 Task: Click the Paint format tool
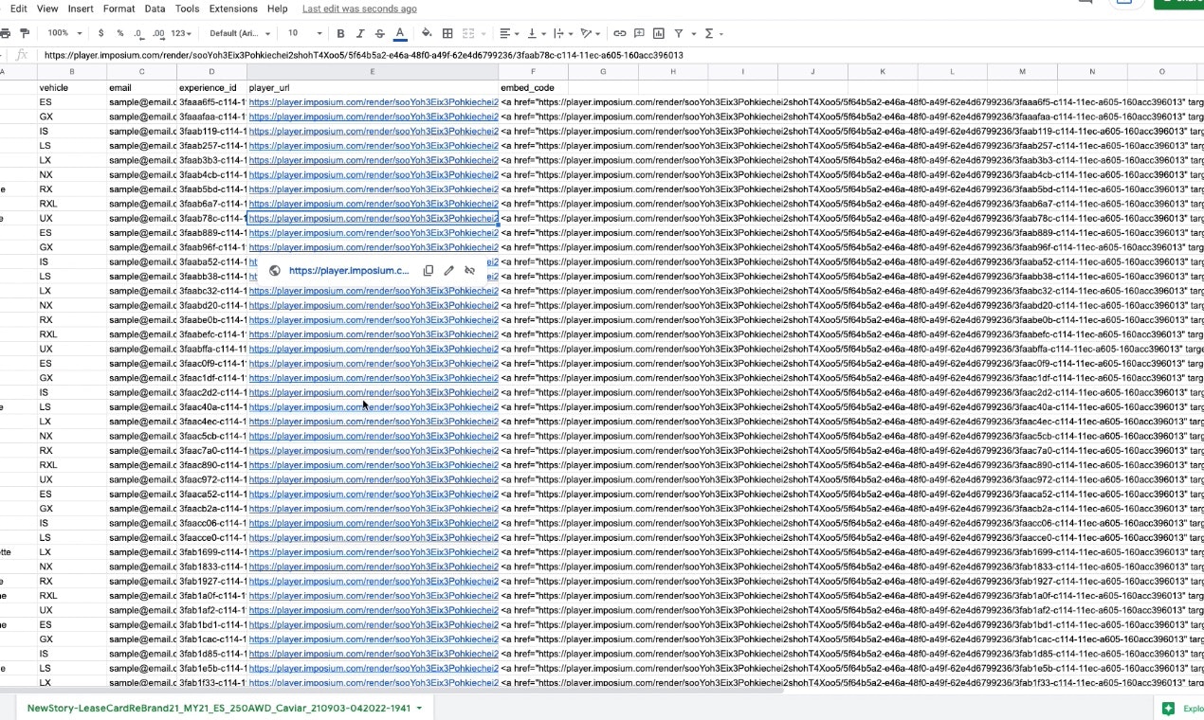tap(24, 33)
